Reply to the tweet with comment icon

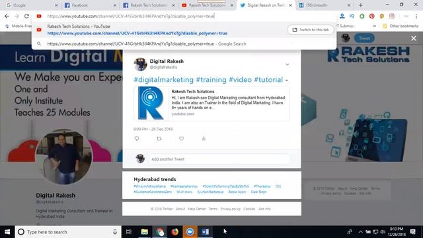137,138
